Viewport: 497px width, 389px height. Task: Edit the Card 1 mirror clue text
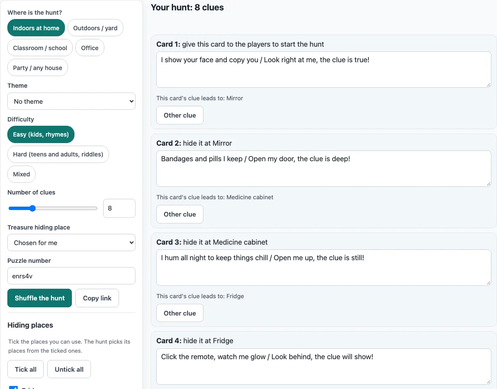[x=324, y=70]
